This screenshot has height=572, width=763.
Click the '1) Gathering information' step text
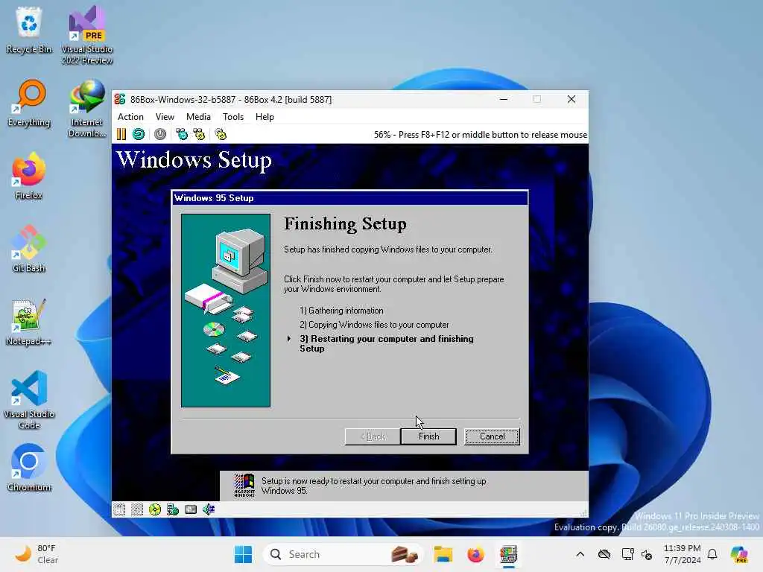[x=341, y=311]
